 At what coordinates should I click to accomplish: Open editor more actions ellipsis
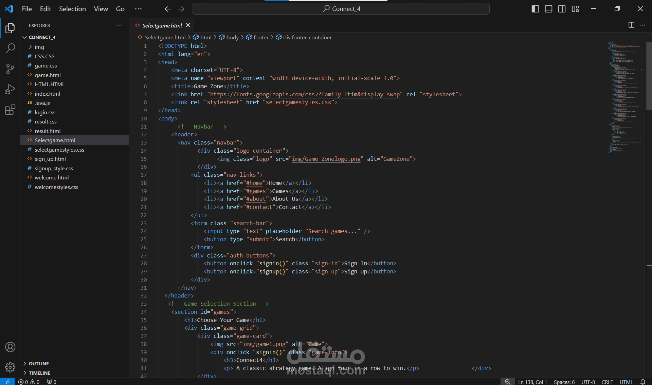tap(642, 25)
